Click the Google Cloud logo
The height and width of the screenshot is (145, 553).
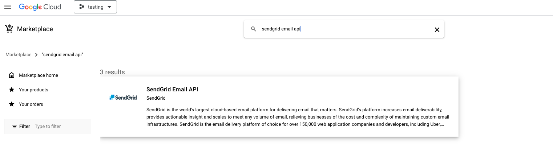(x=40, y=7)
